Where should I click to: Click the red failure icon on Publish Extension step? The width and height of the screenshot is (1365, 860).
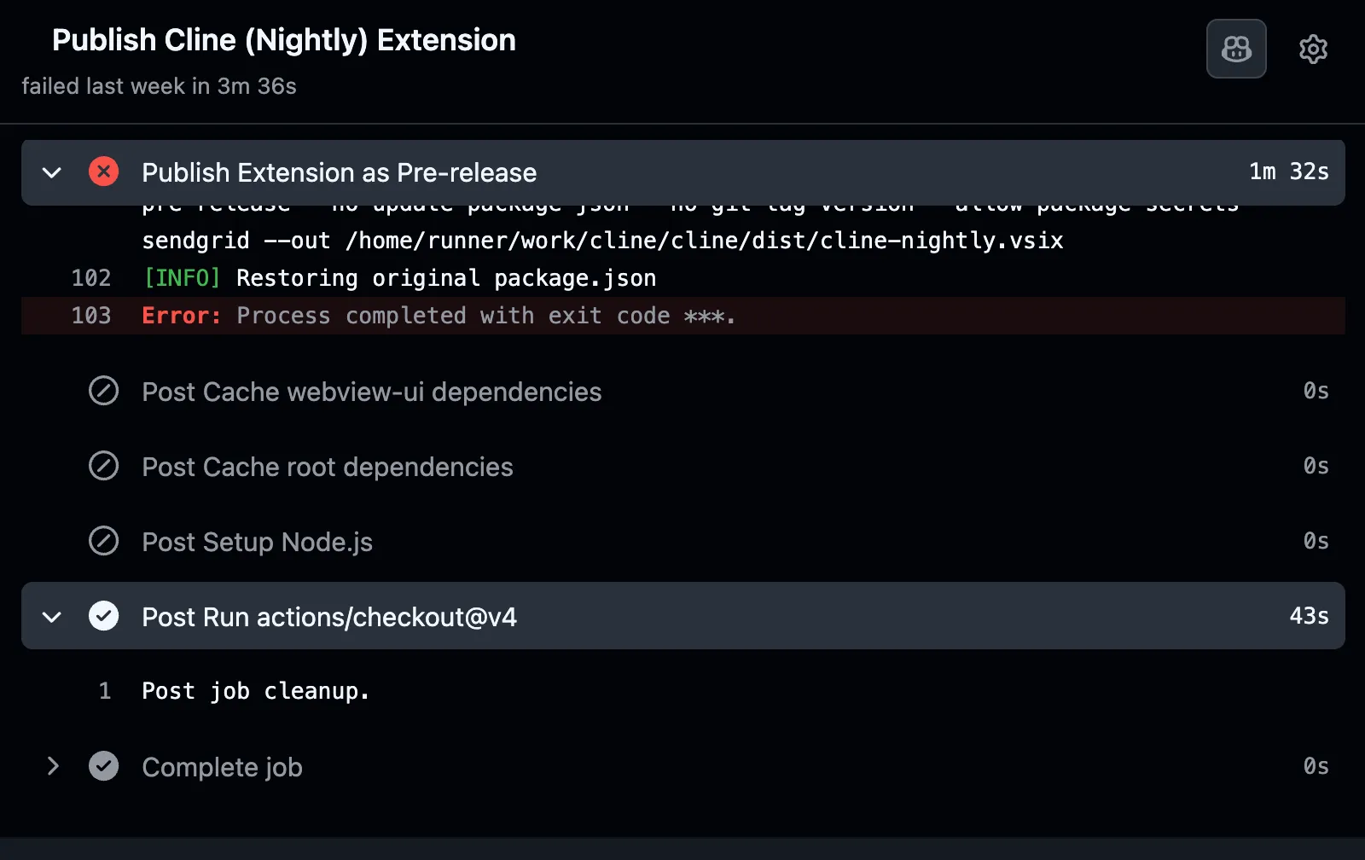coord(103,171)
